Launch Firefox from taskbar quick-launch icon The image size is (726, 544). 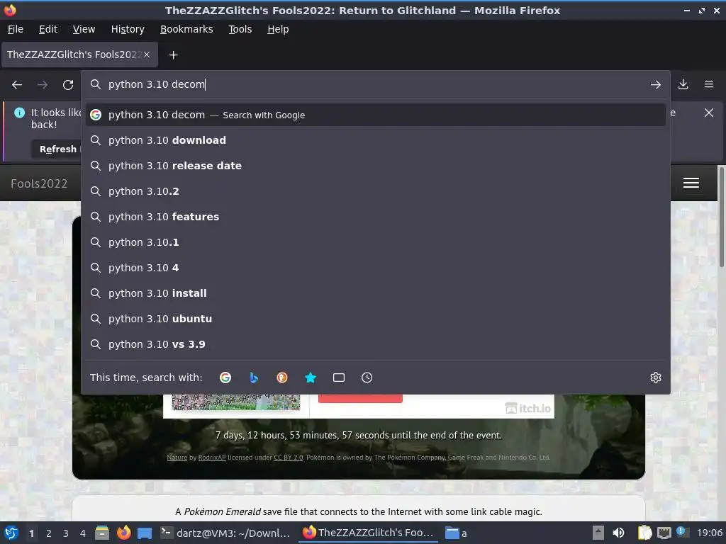point(123,533)
